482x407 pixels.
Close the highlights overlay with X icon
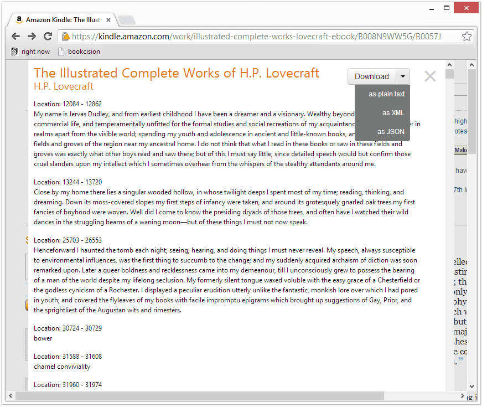pyautogui.click(x=430, y=76)
